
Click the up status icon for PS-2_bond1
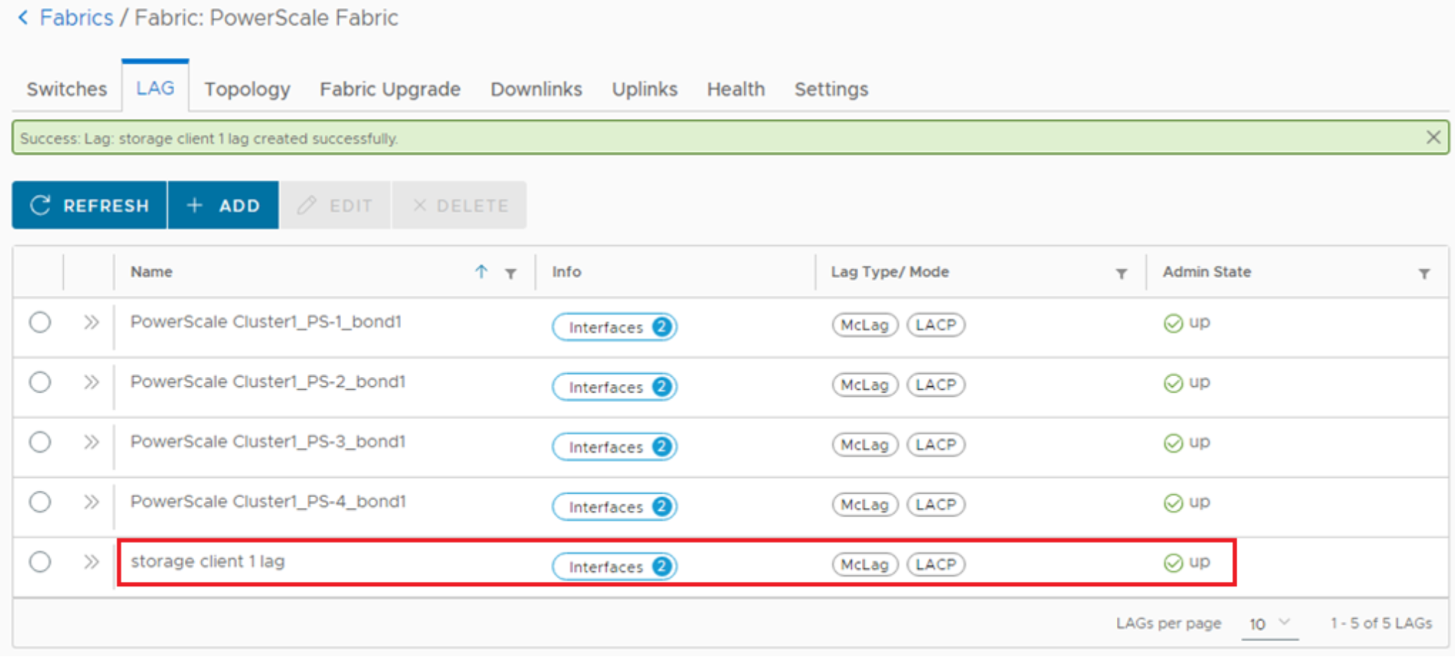tap(1173, 383)
